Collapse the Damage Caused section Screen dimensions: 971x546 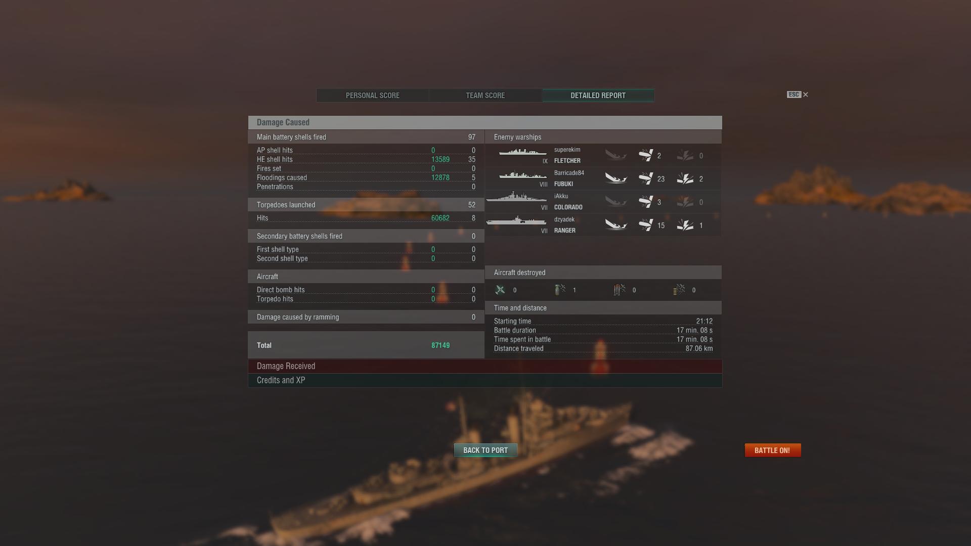(485, 122)
